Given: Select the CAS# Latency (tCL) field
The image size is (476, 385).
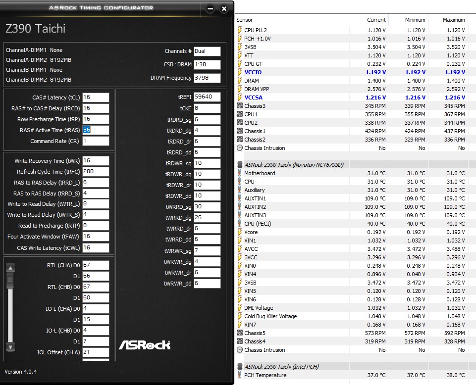Looking at the screenshot, I should click(96, 97).
